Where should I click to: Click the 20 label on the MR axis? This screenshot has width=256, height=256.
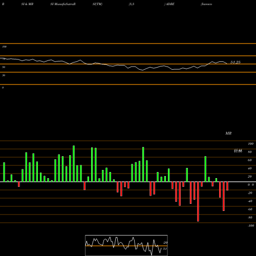[250, 177]
